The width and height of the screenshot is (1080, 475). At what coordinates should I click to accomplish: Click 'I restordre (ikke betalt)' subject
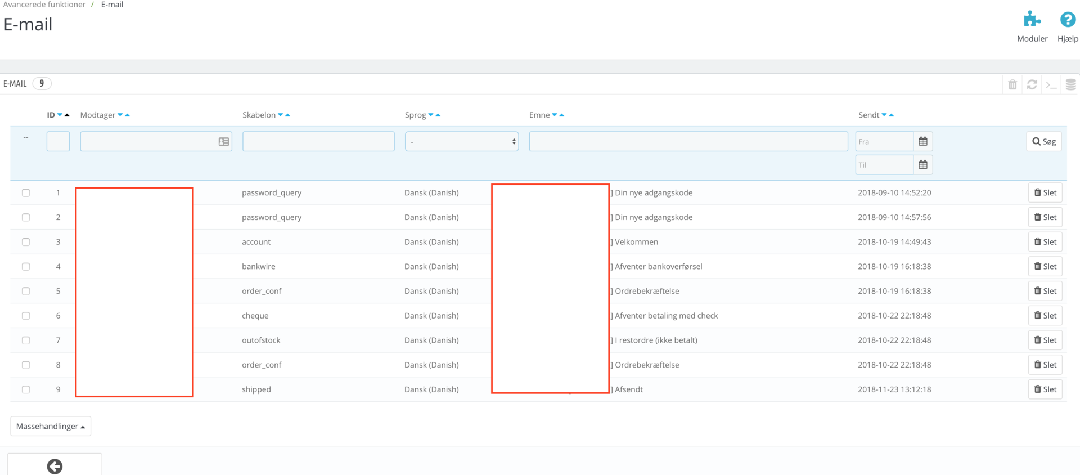[x=656, y=340]
